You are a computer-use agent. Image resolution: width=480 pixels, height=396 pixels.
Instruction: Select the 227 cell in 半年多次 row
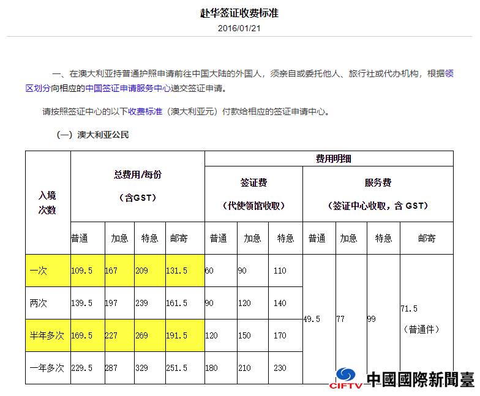pyautogui.click(x=120, y=335)
